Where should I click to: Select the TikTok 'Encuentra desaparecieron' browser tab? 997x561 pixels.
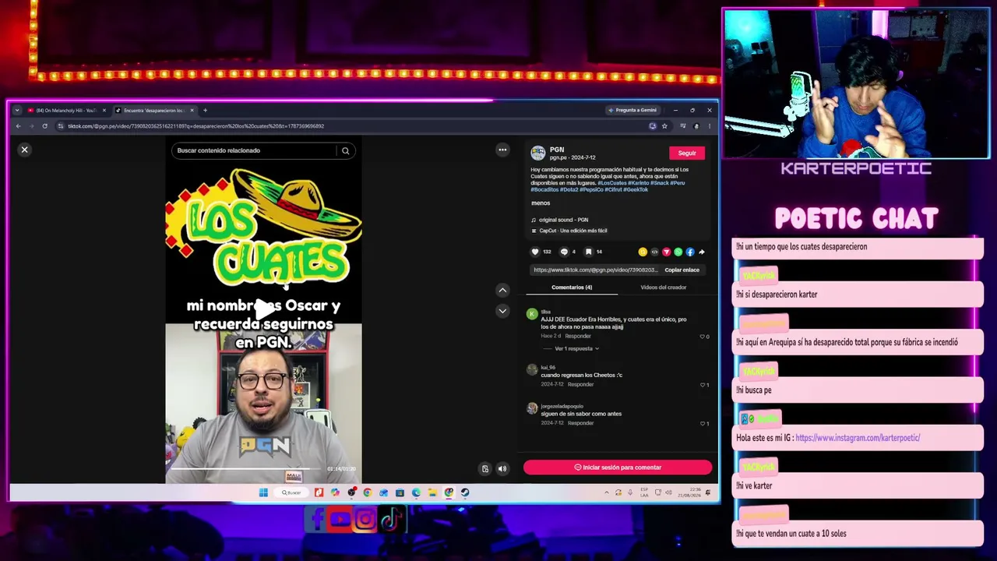point(153,111)
